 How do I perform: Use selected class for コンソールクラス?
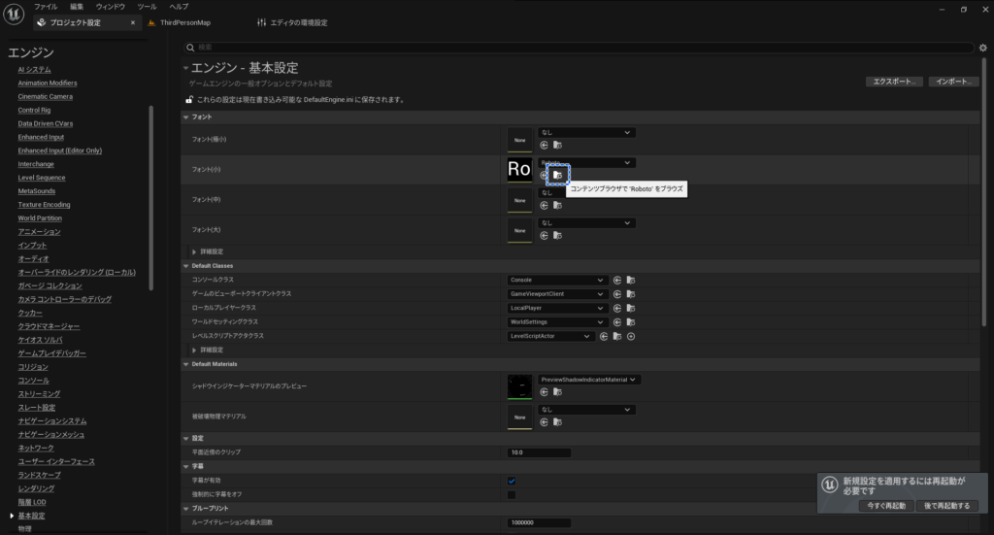coord(617,281)
